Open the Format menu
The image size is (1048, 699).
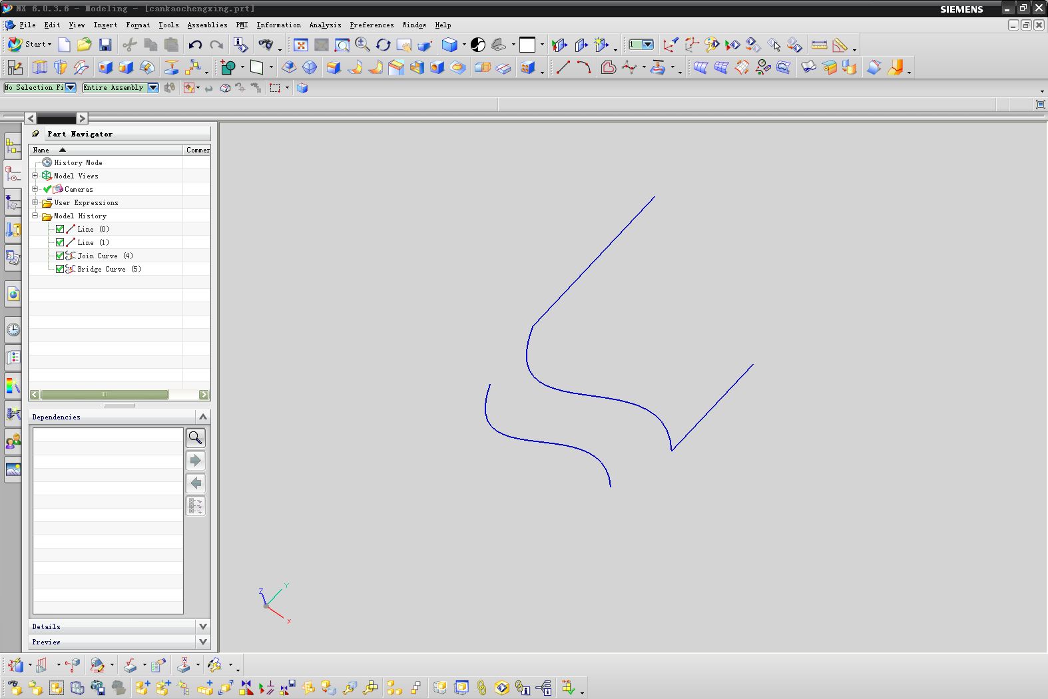[138, 25]
